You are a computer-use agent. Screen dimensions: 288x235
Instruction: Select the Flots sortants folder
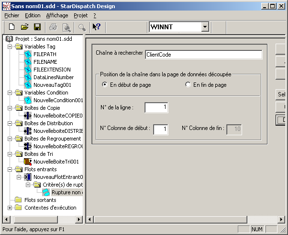(x=40, y=200)
